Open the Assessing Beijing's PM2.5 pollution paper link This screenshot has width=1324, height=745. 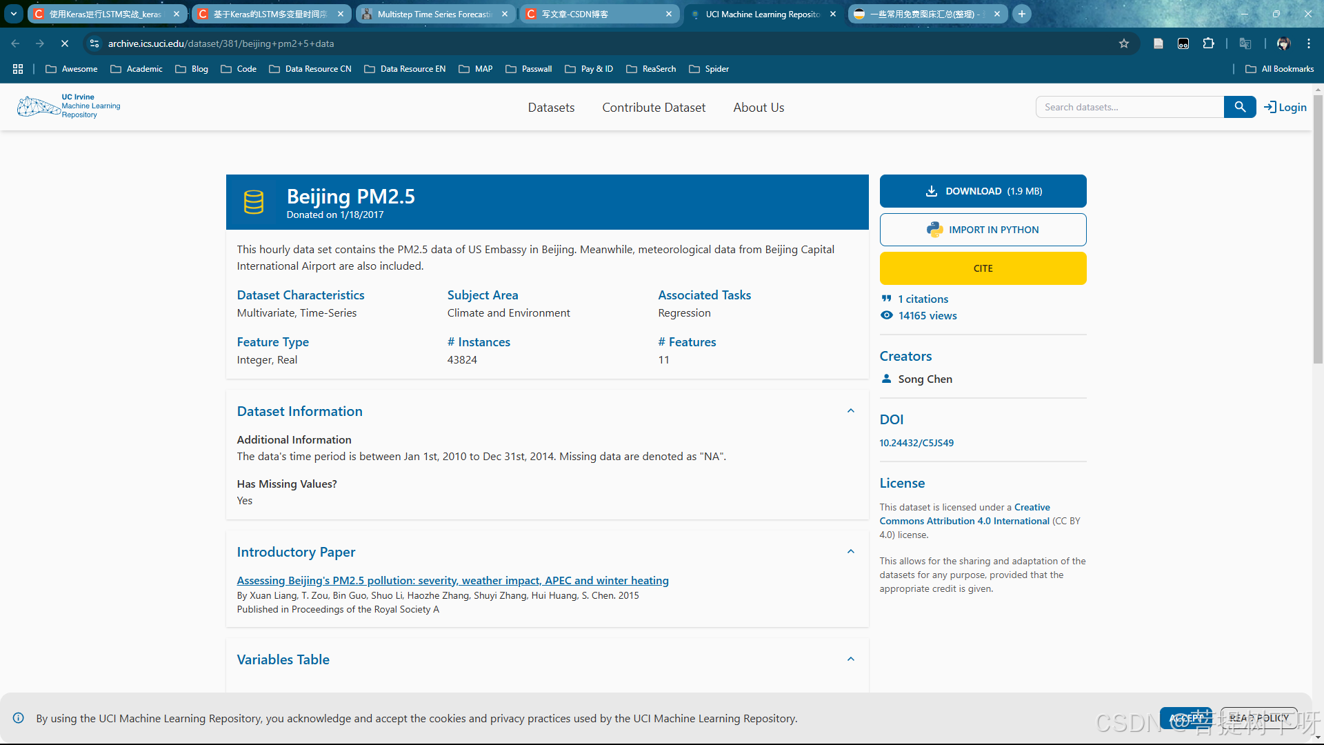click(452, 580)
